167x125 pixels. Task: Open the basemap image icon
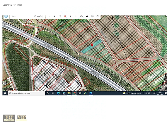[x=87, y=16]
